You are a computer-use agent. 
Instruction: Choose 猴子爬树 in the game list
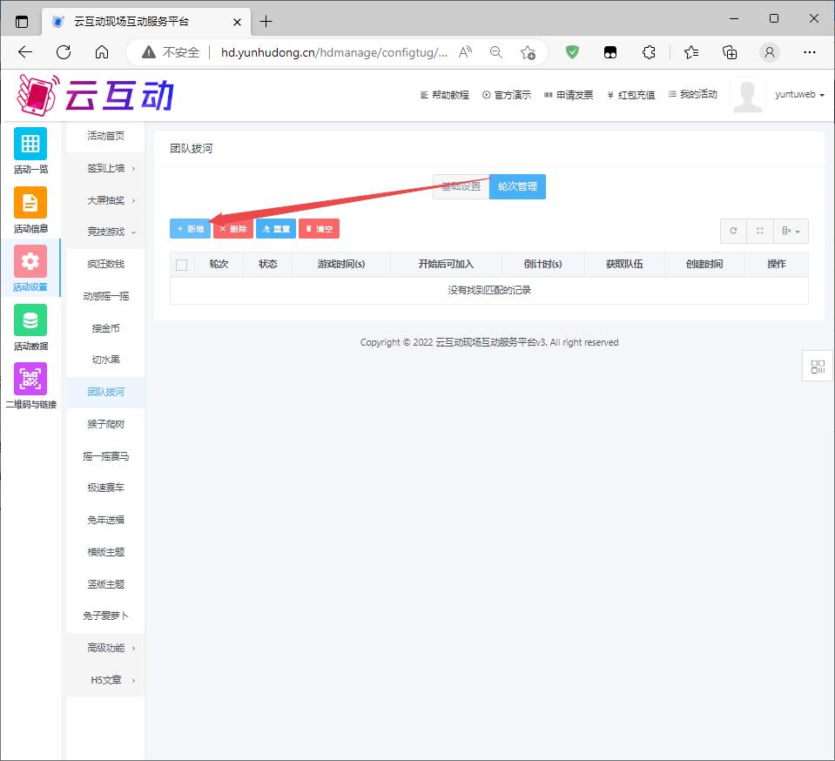105,424
